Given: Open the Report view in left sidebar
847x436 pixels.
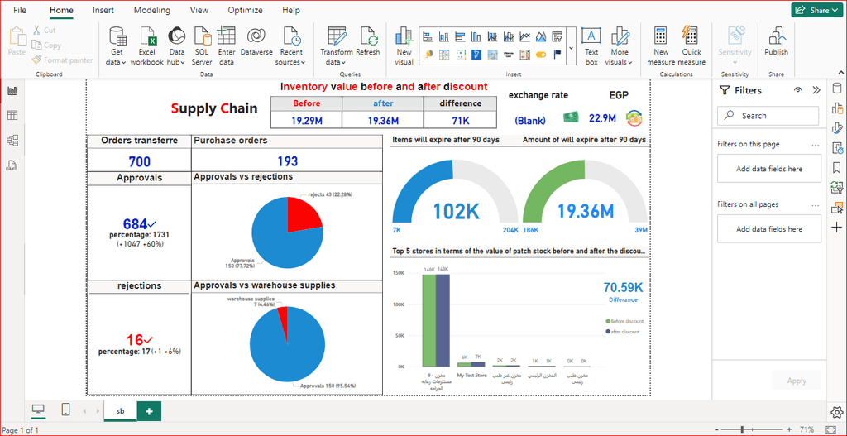Looking at the screenshot, I should (12, 91).
